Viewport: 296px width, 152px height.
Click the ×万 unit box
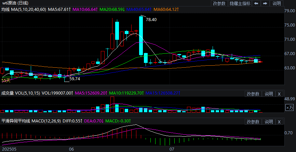tap(289, 107)
